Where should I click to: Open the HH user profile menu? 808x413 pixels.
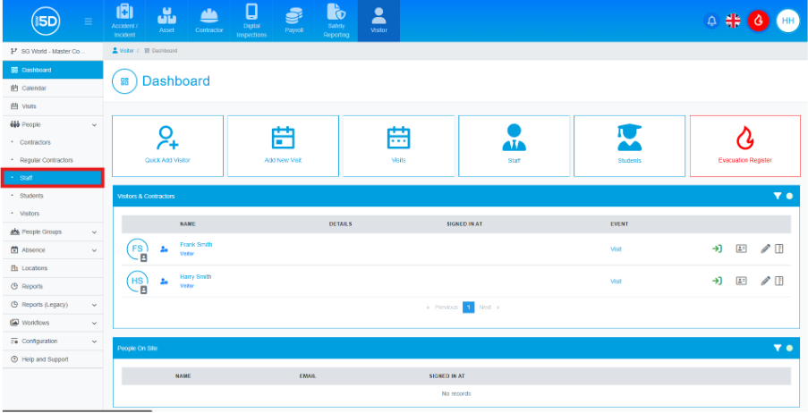point(787,21)
